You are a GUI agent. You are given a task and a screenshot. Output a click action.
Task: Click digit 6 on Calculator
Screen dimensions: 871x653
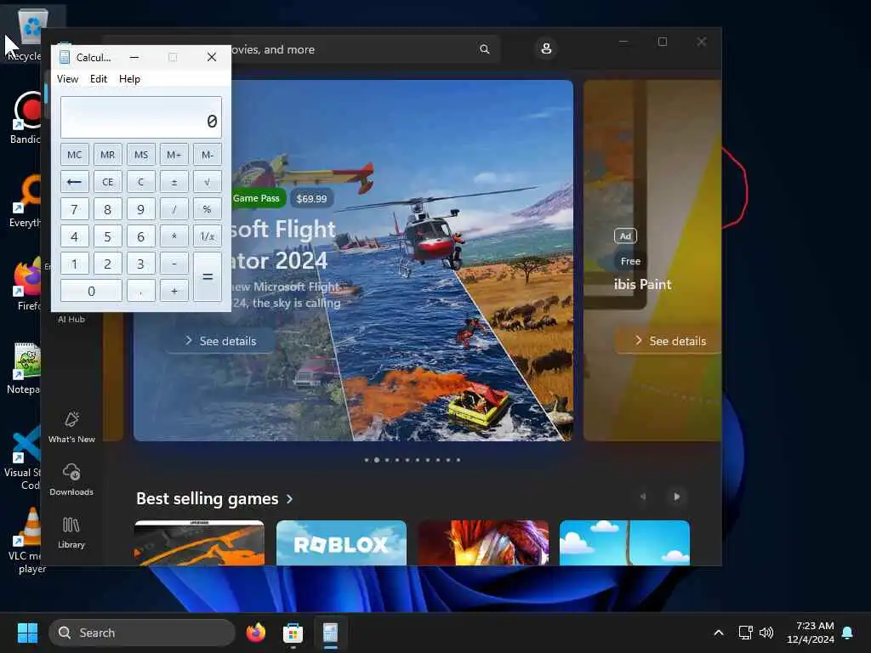[141, 236]
